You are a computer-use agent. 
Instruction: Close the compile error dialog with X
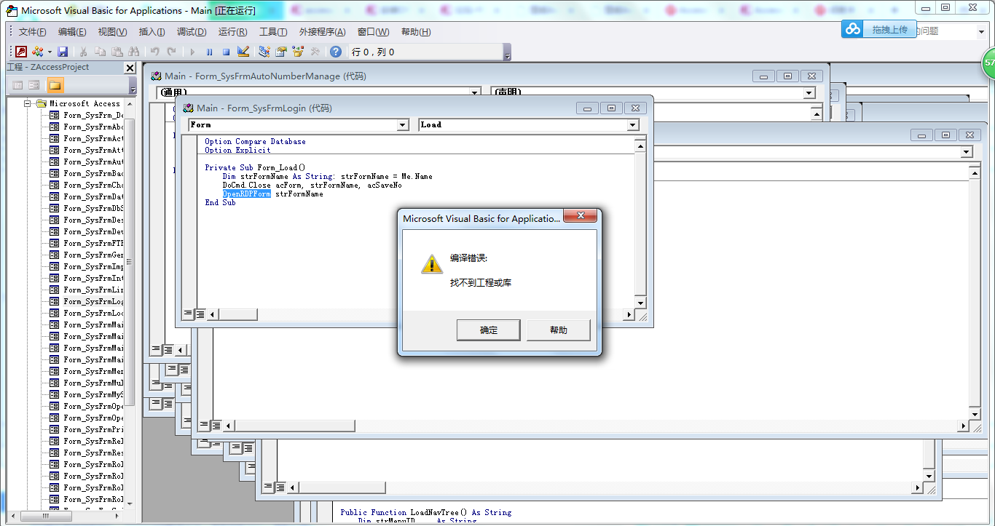pyautogui.click(x=581, y=216)
